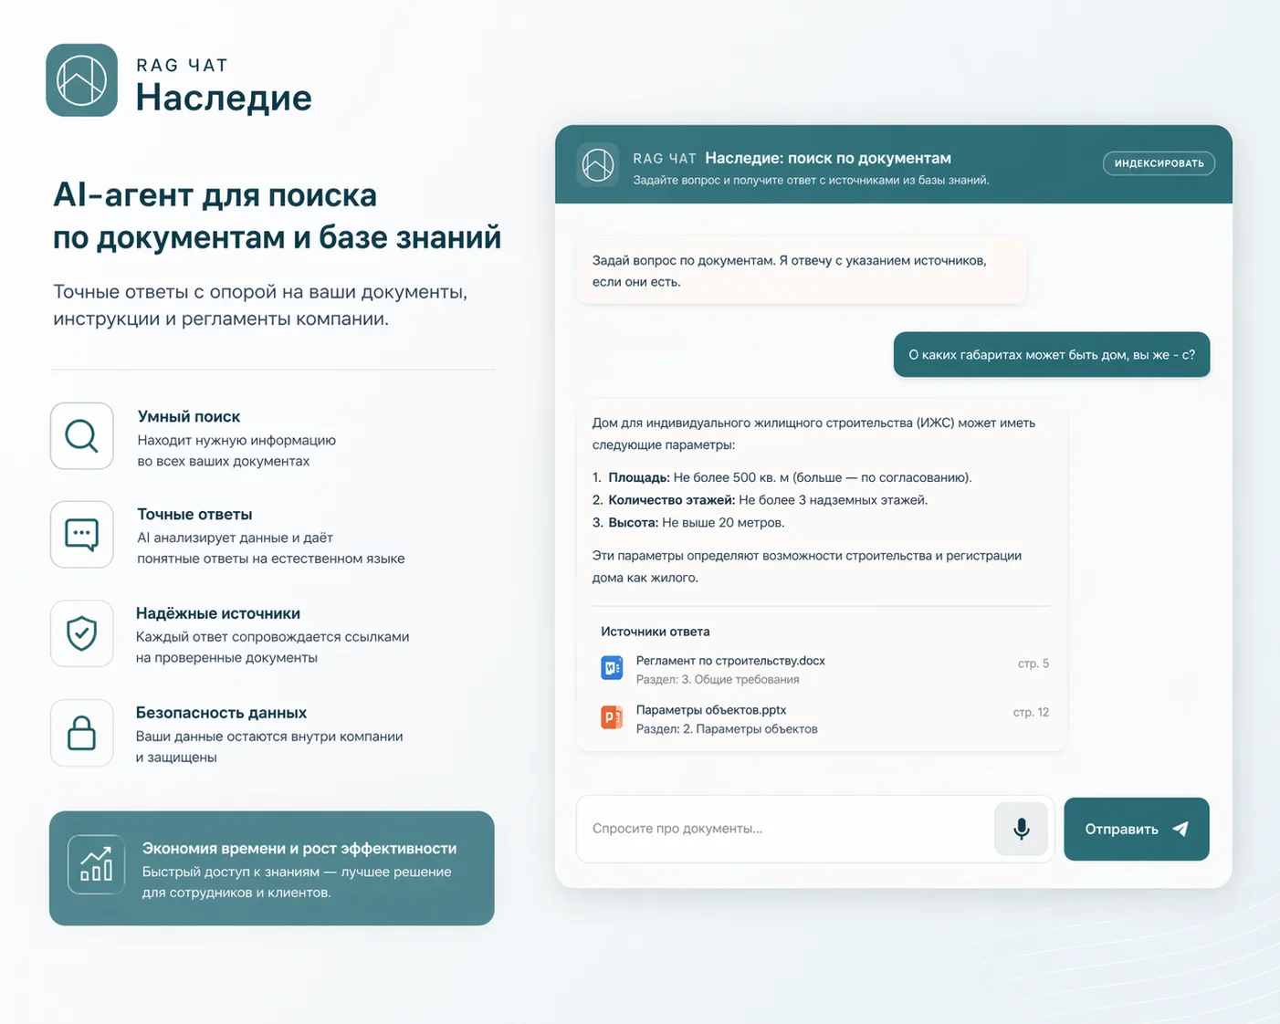Screen dimensions: 1280x1024
Task: Activate the microphone voice input button
Action: 1021,829
